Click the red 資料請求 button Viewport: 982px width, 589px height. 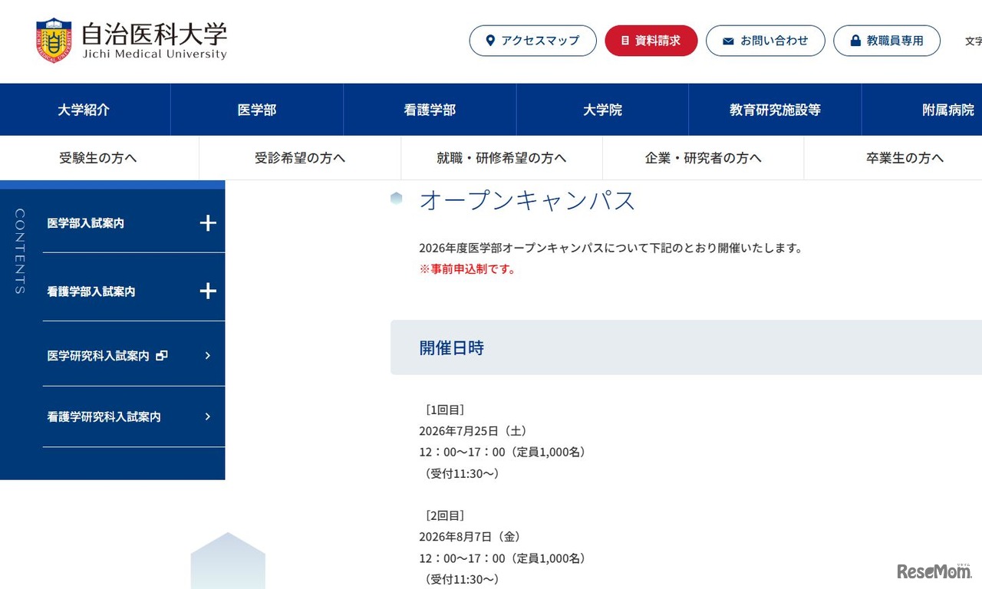(x=651, y=41)
